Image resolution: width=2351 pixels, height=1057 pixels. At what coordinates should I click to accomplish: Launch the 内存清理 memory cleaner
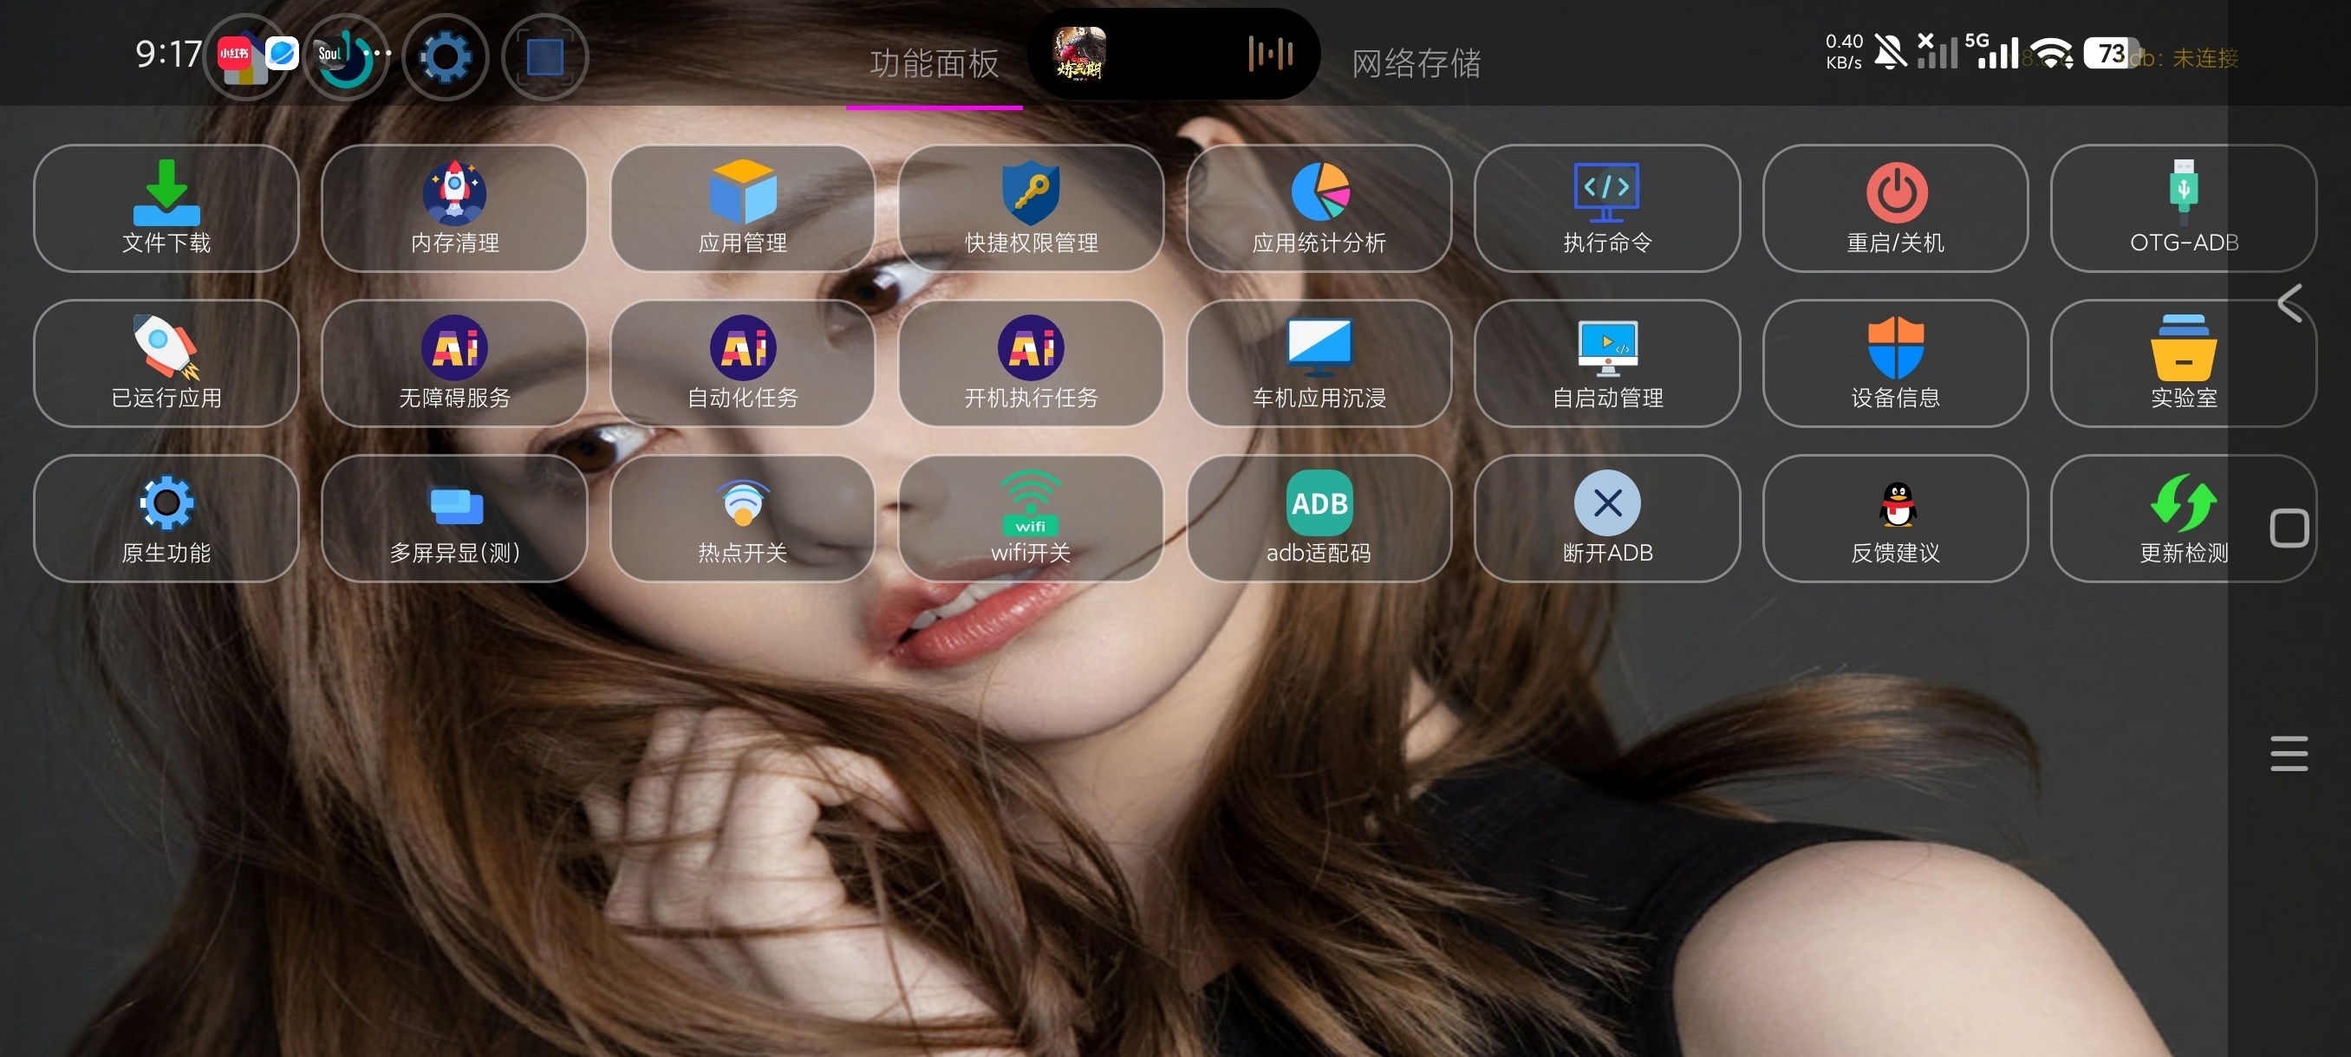(x=454, y=208)
